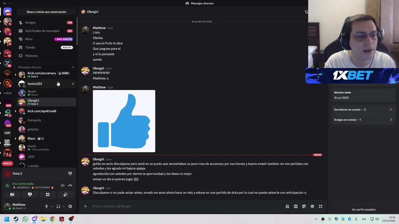Open Windows Start menu

click(x=7, y=219)
